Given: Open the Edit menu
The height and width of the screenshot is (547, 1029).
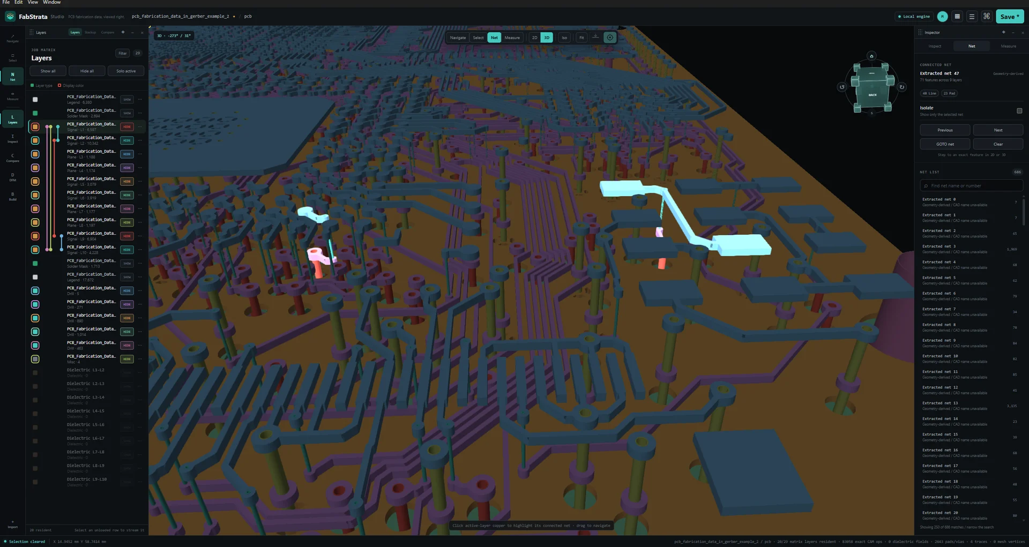Looking at the screenshot, I should (x=18, y=2).
